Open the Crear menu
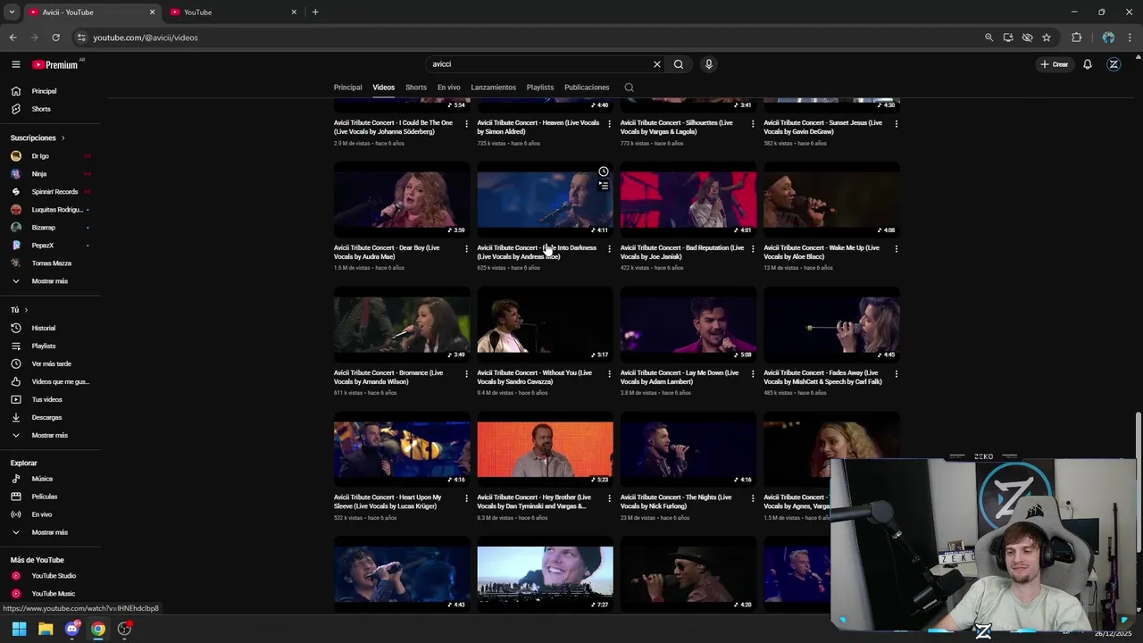Viewport: 1143px width, 643px height. pyautogui.click(x=1054, y=64)
